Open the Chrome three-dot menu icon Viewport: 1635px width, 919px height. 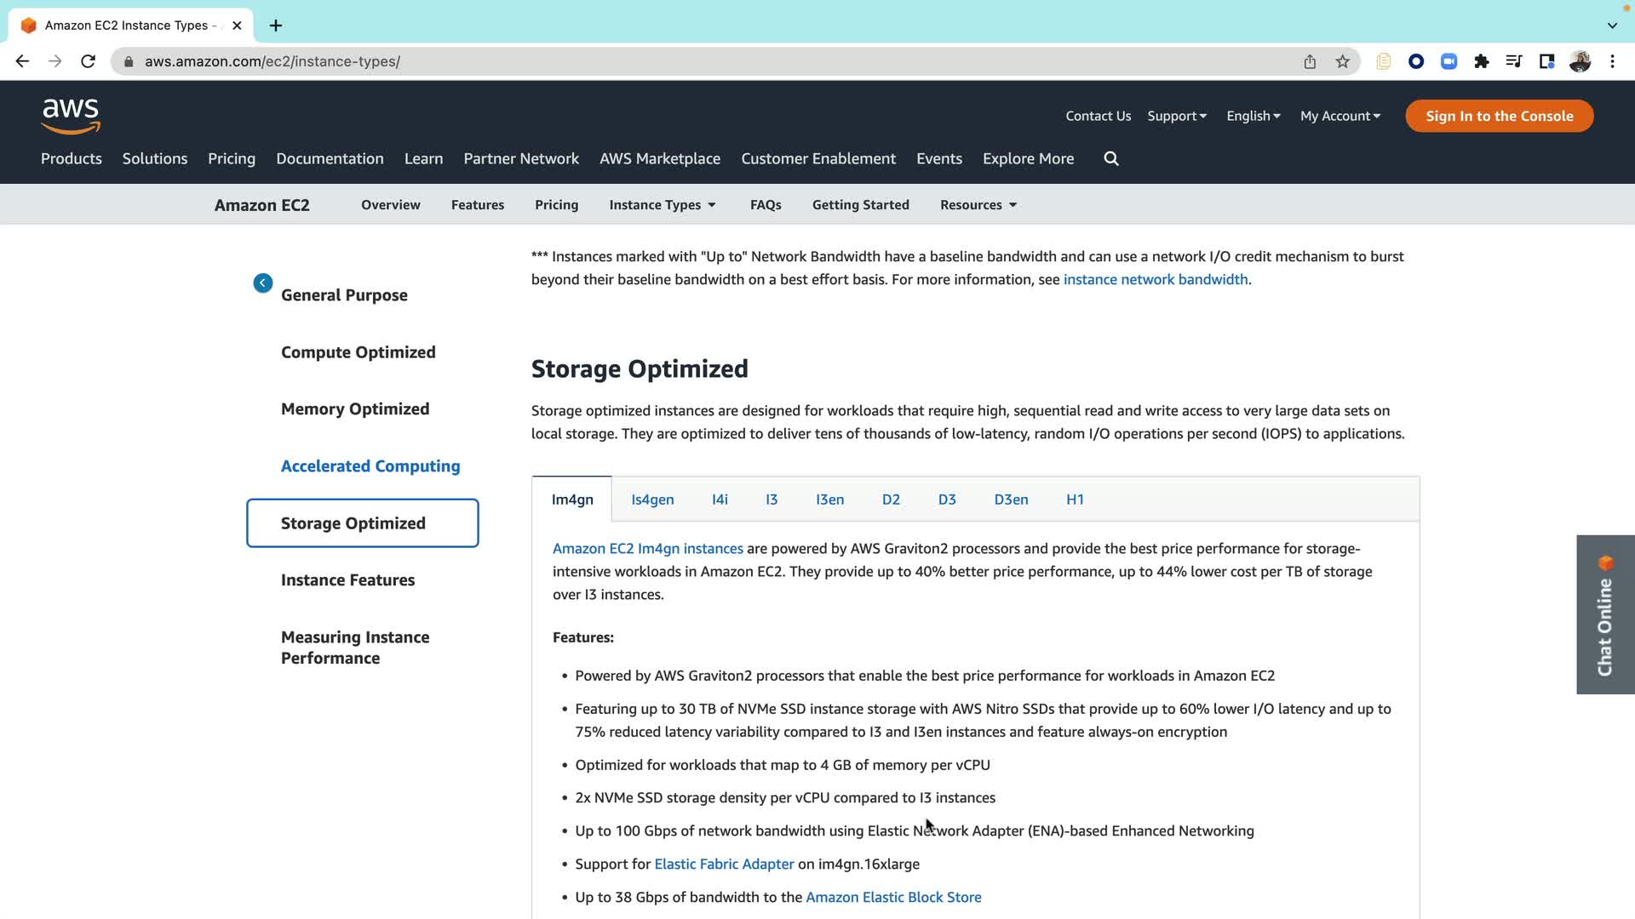tap(1612, 61)
